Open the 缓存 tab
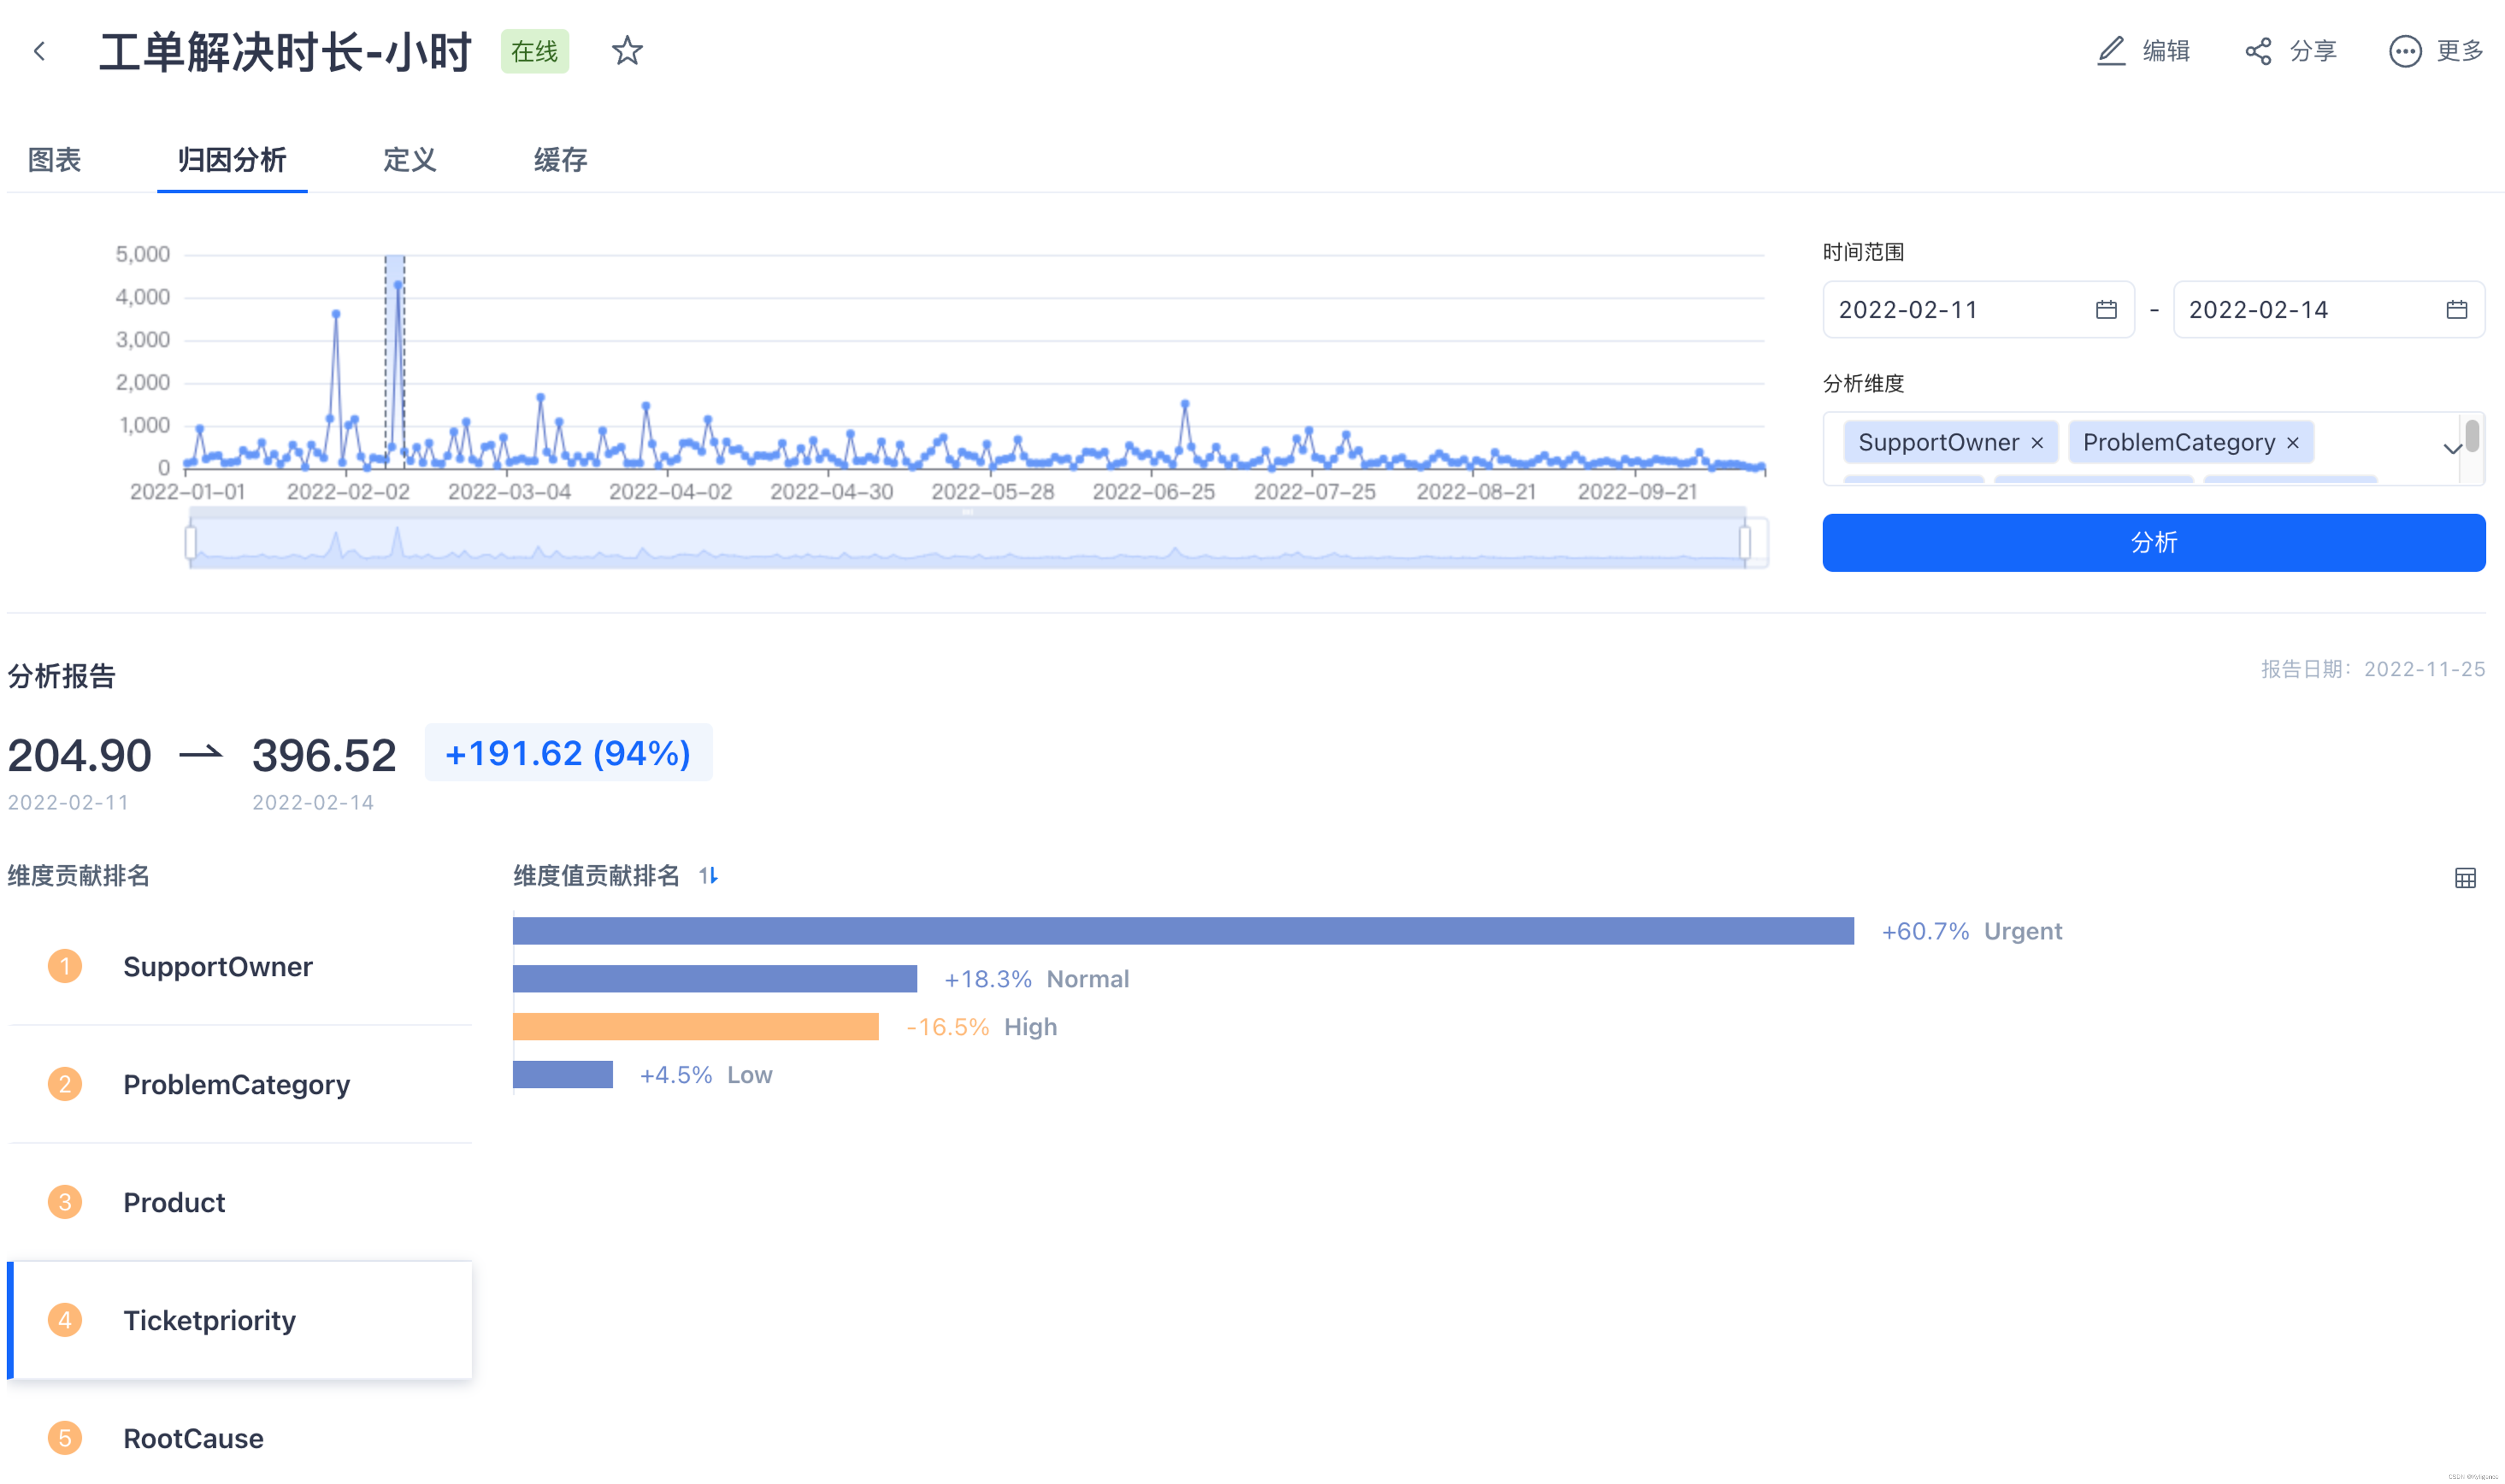The width and height of the screenshot is (2505, 1484). [x=560, y=160]
